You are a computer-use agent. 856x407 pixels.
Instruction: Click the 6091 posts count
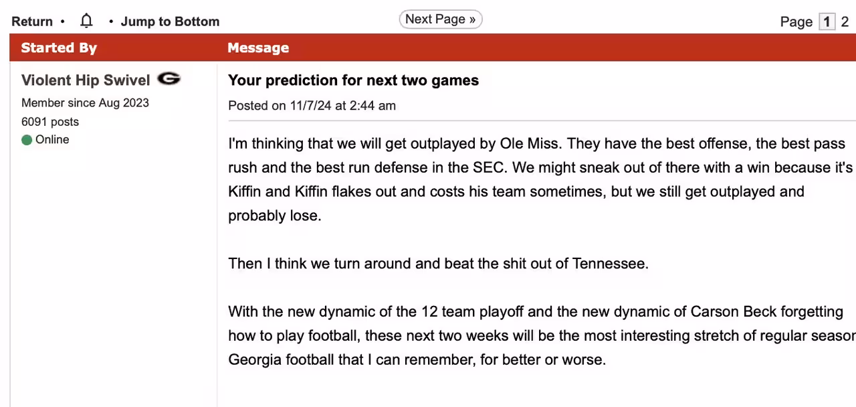point(50,122)
